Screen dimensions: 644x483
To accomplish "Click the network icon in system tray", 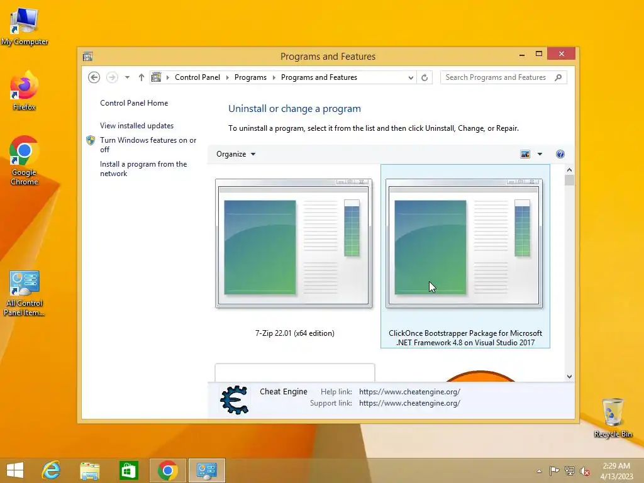I will 570,470.
